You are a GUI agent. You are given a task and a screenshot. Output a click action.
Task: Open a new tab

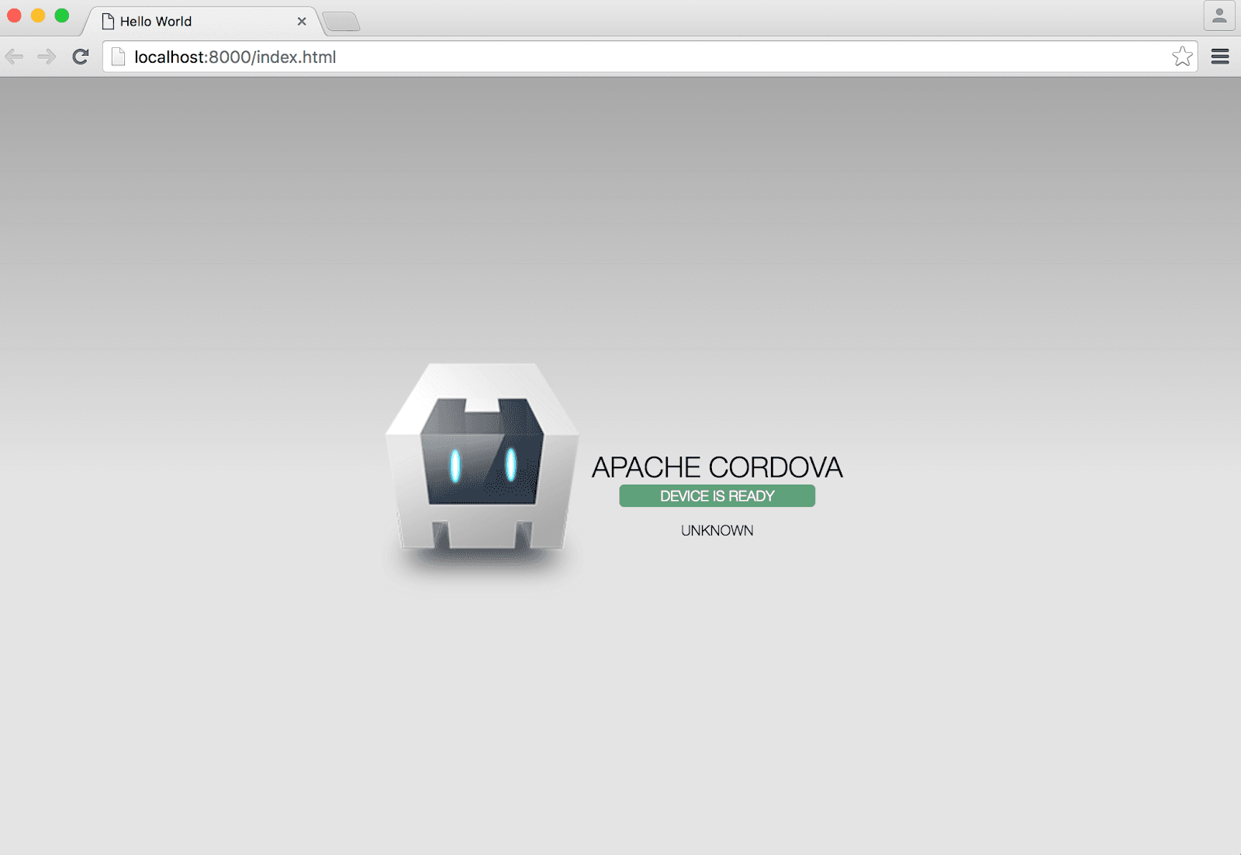click(341, 22)
